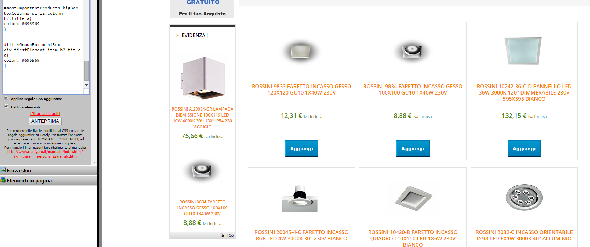Click the Ricarica default link

[x=45, y=114]
